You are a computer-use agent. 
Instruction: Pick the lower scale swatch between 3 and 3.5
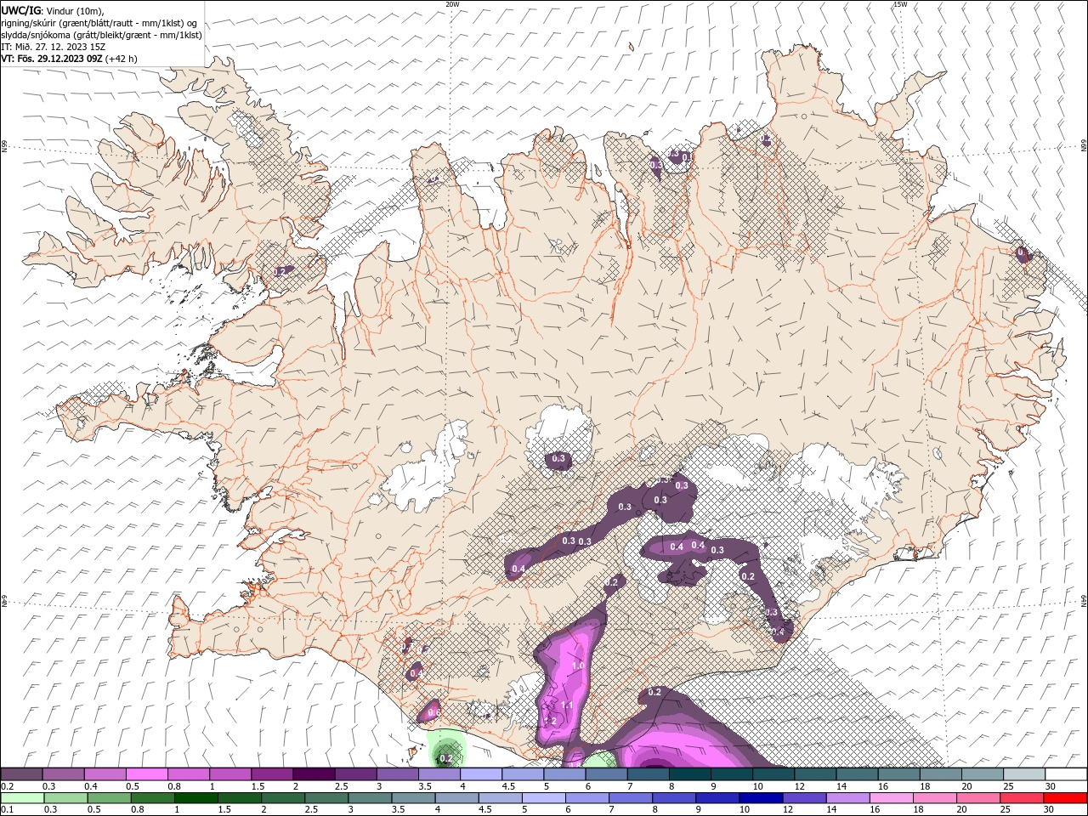coord(371,798)
